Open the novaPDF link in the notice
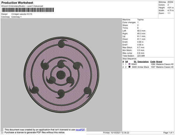The height and width of the screenshot is (135, 175). pos(80,130)
